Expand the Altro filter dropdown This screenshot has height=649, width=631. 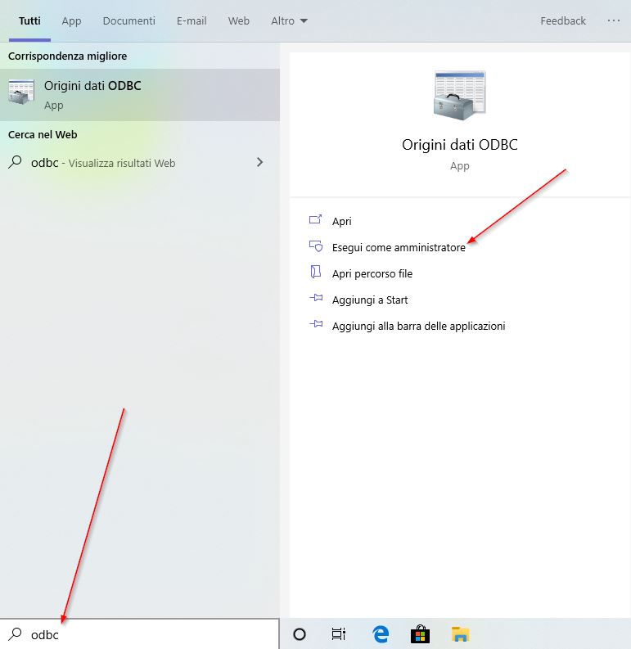pos(289,20)
